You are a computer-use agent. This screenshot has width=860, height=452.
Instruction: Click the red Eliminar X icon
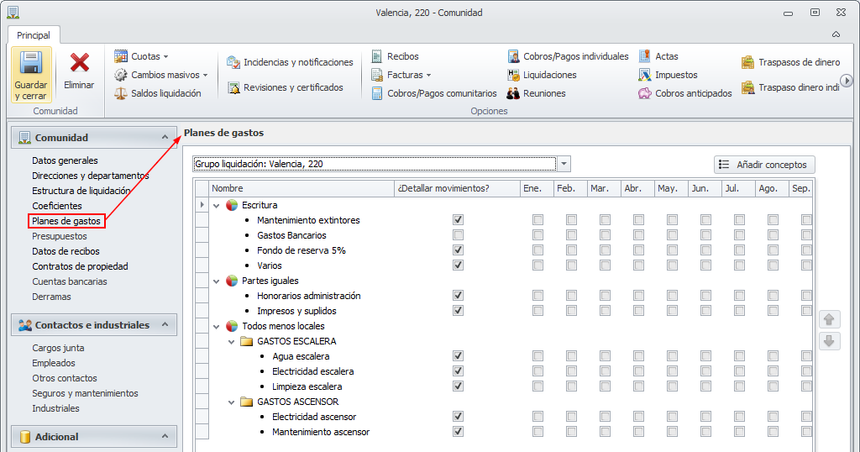pos(80,65)
